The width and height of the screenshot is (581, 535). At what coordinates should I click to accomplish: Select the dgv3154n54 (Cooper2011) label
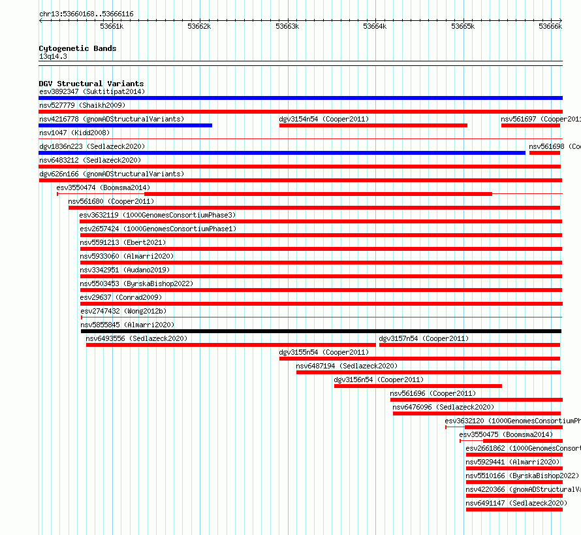[x=324, y=119]
